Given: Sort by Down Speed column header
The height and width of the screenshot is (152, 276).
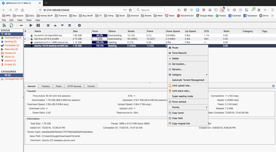Looking at the screenshot, I should [x=174, y=31].
